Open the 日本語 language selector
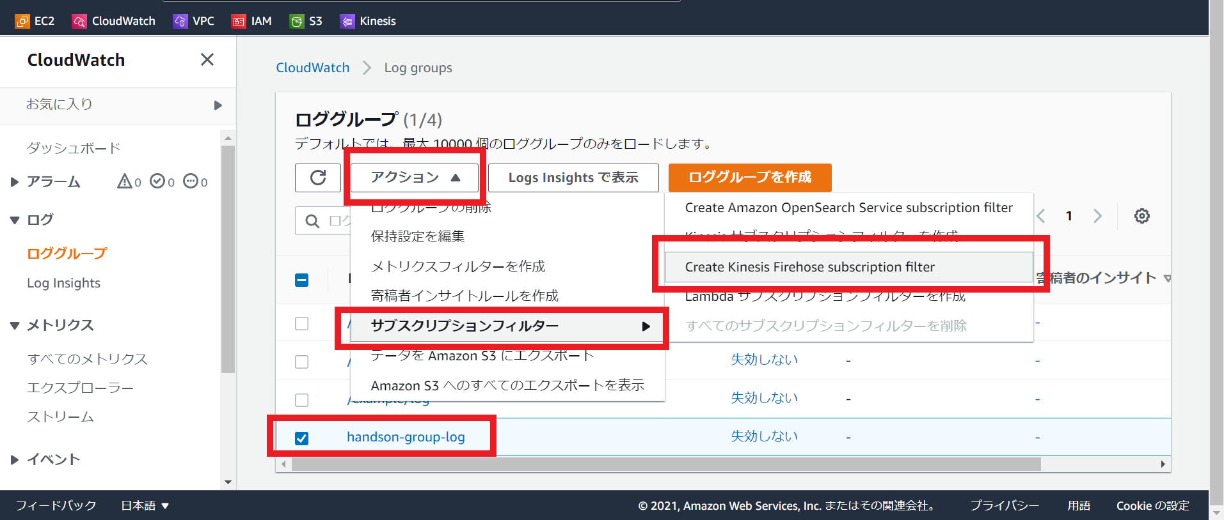The width and height of the screenshot is (1224, 520). coord(145,505)
